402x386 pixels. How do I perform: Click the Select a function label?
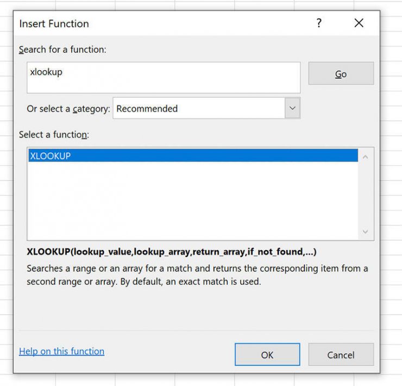click(54, 134)
